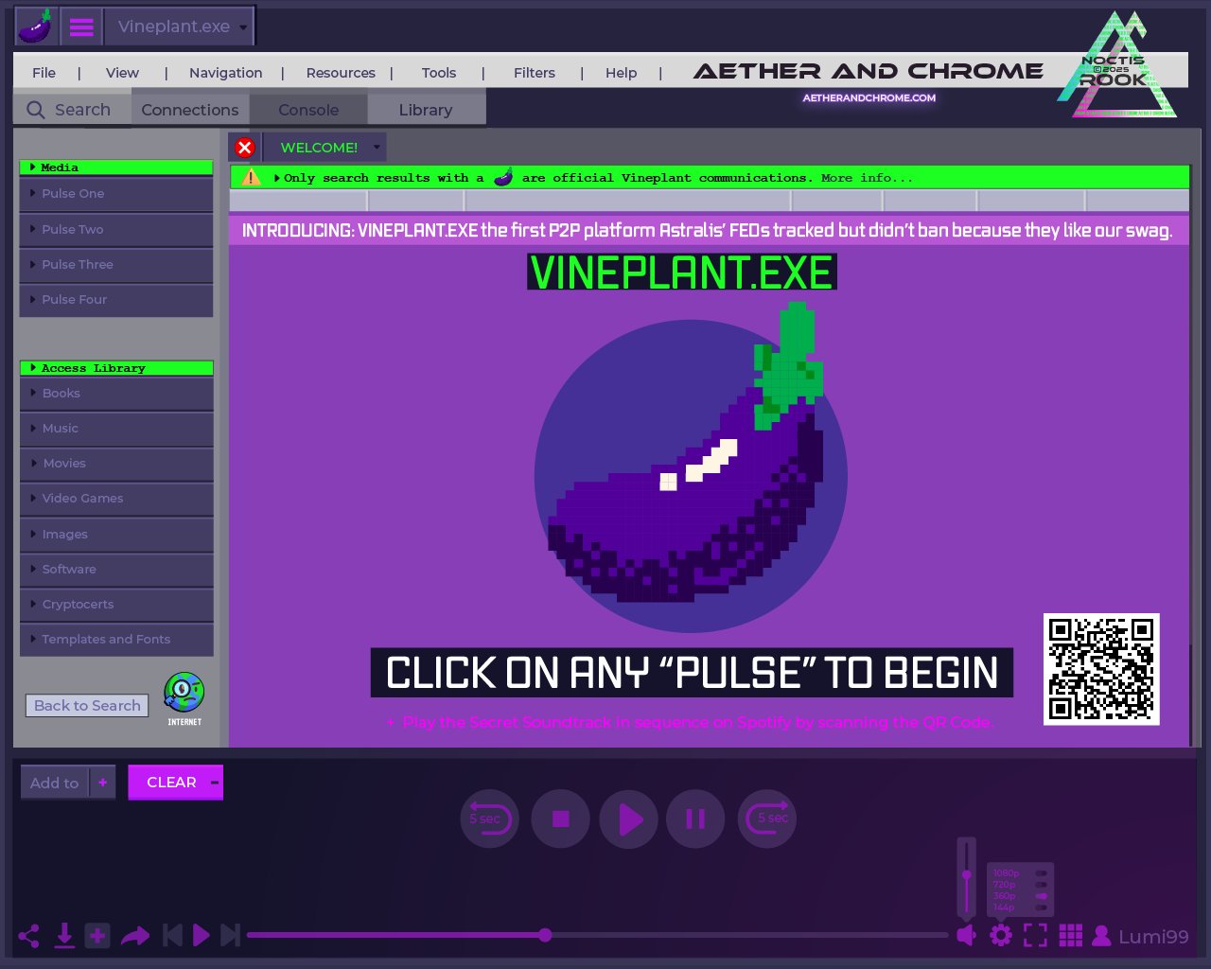Viewport: 1211px width, 969px height.
Task: Click the square plus add icon
Action: click(x=97, y=936)
